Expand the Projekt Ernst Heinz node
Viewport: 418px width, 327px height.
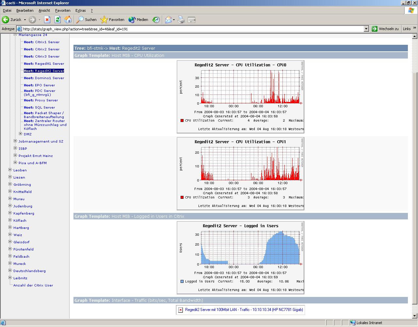15,155
